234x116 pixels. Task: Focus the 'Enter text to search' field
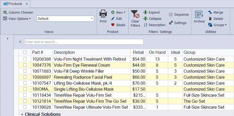point(84,42)
